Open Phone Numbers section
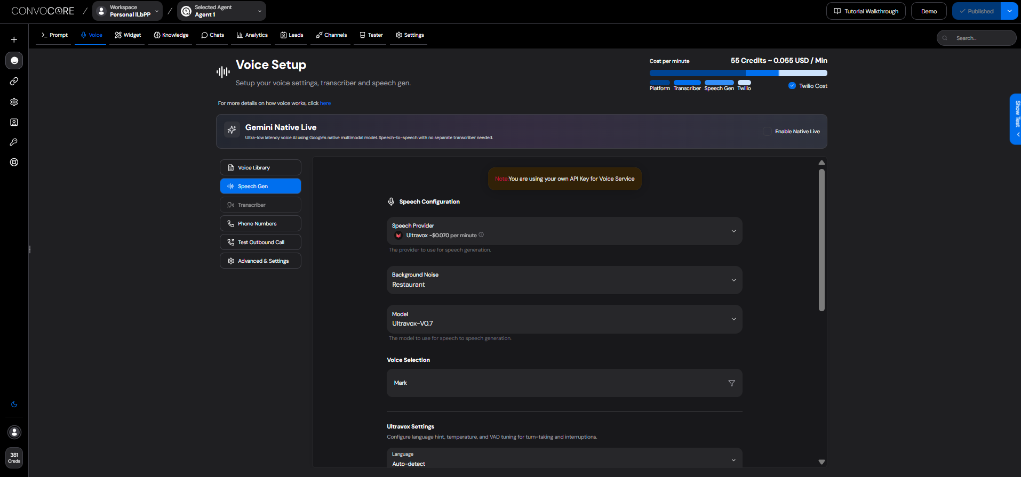The width and height of the screenshot is (1021, 477). click(x=260, y=223)
